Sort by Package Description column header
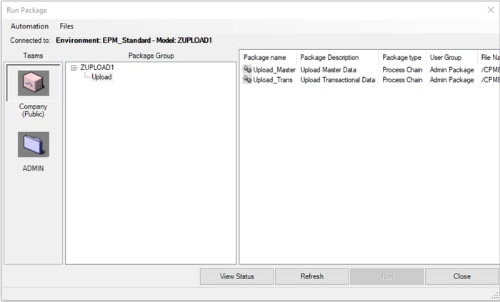 329,57
